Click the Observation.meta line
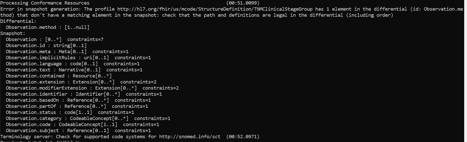The image size is (467, 142). [x=67, y=52]
